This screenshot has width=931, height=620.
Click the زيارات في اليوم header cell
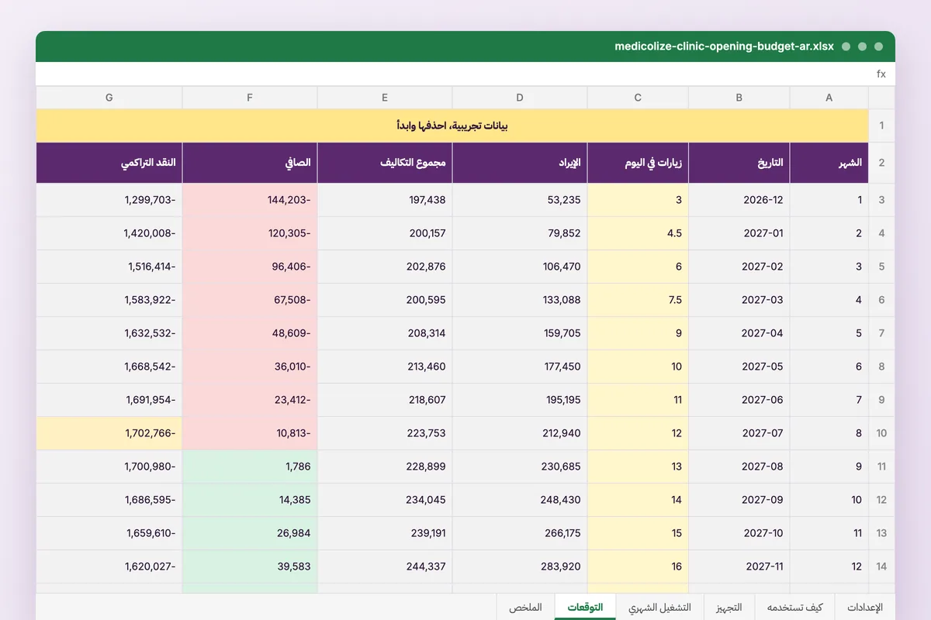638,163
